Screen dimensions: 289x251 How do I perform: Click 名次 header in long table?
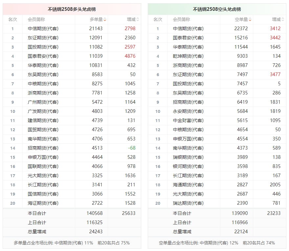pos(12,19)
